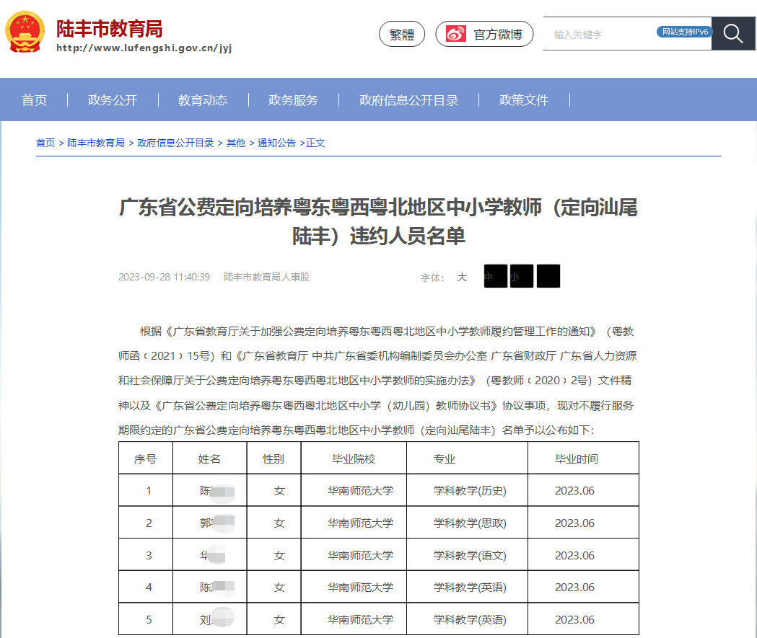This screenshot has height=638, width=757.
Task: Click the search magnifier icon
Action: (x=733, y=34)
